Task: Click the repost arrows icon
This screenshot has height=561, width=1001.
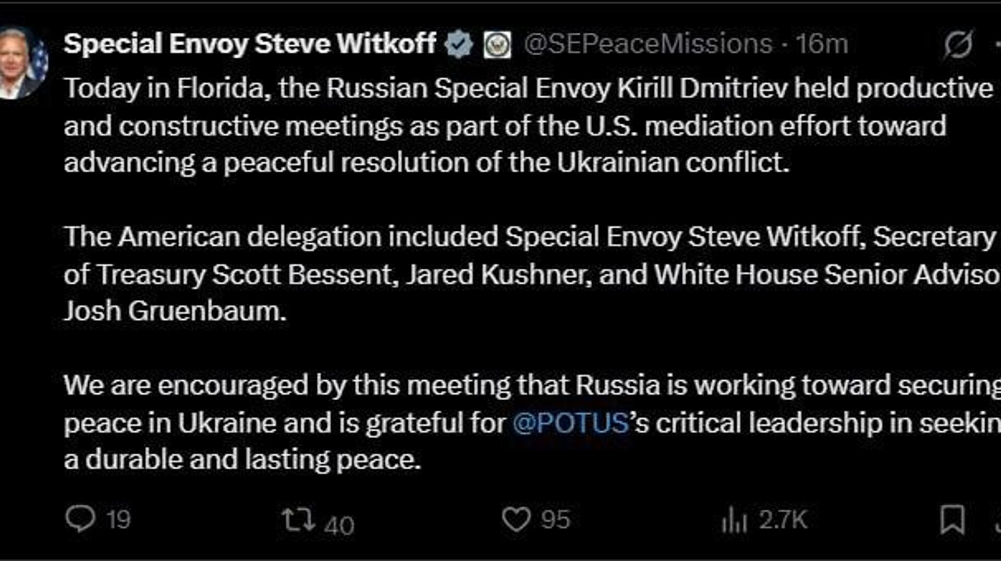Action: 298,519
